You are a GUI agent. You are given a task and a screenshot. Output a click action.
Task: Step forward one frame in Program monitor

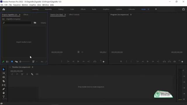point(153,62)
